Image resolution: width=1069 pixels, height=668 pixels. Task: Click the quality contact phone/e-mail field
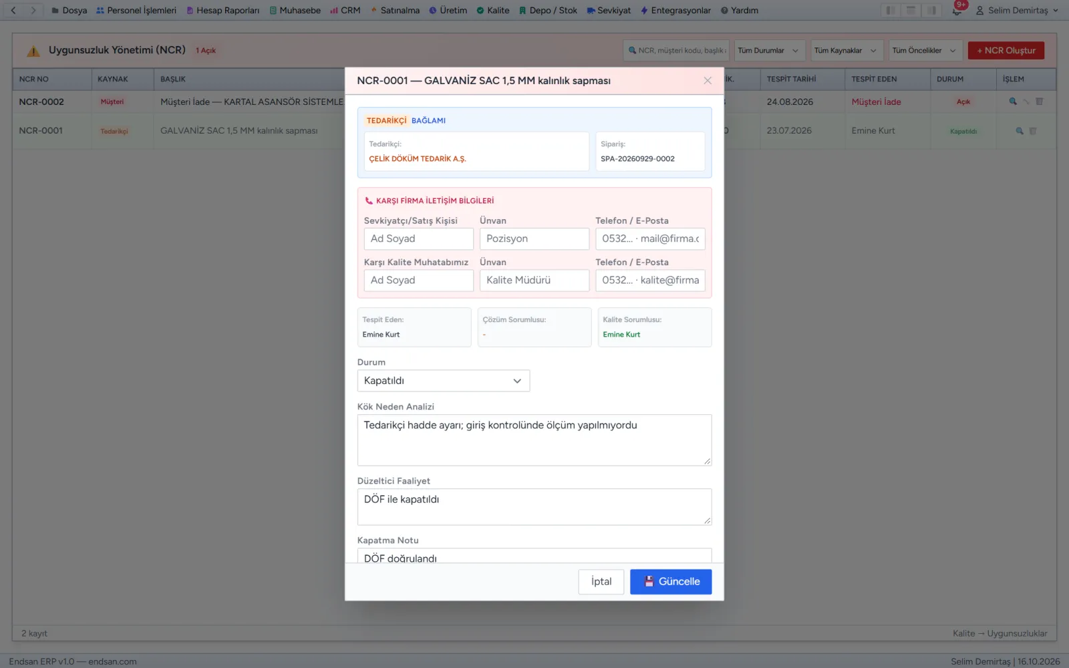tap(650, 281)
